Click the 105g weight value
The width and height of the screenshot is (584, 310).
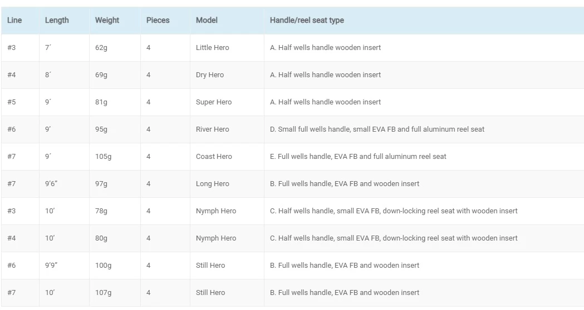coord(103,157)
